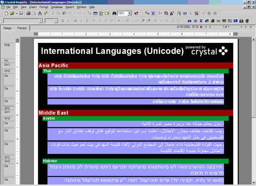Click the Insert Map globe icon
The height and width of the screenshot is (186, 256).
247,21
